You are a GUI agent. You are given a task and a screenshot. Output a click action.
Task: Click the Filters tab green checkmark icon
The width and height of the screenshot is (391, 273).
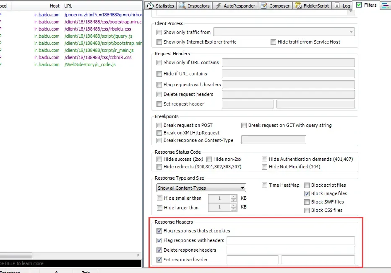(359, 5)
